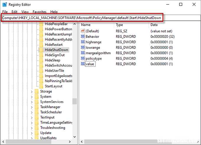Open the Favorites menu
201x145 pixels.
(x=40, y=12)
